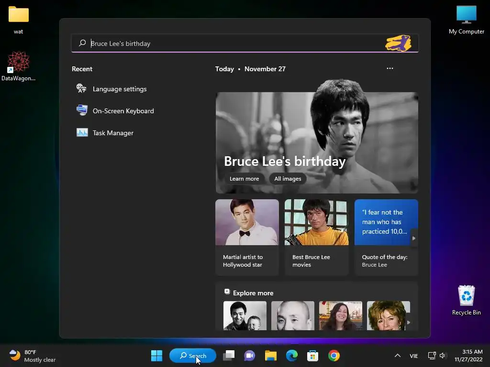Expand the hidden system tray icons chevron
Viewport: 490px width, 367px height.
point(398,356)
